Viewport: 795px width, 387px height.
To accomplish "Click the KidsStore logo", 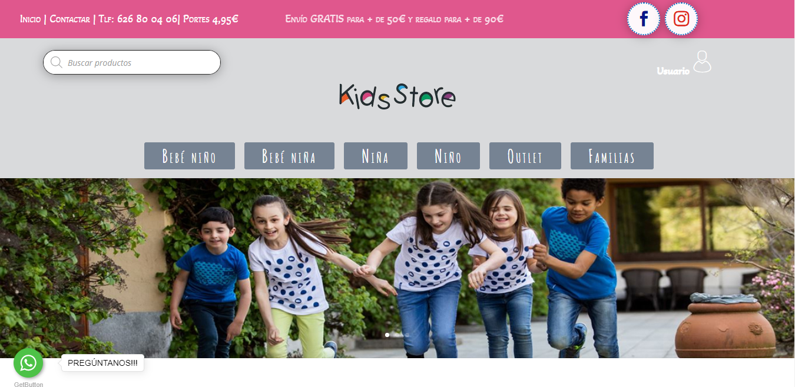I will click(x=397, y=96).
